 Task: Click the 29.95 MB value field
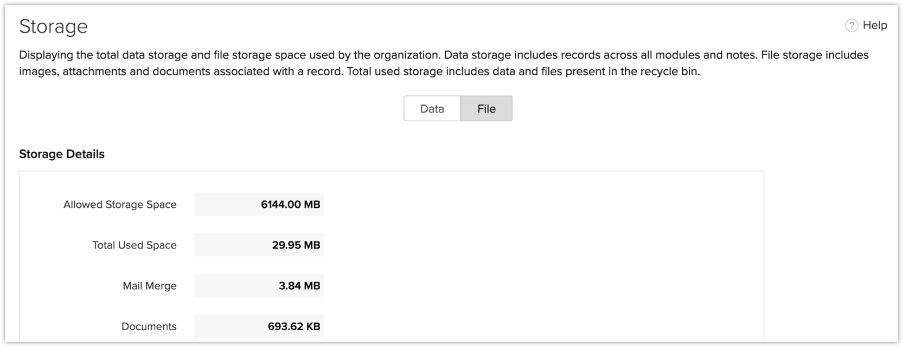point(259,245)
